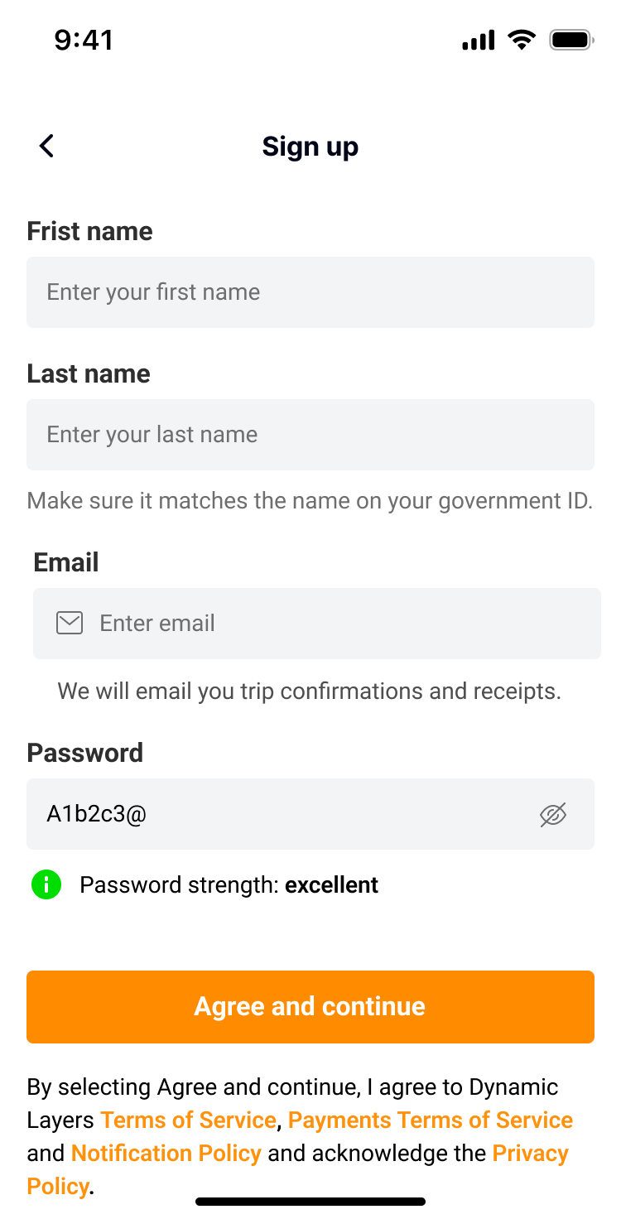
Task: Open the Privacy Policy
Action: point(529,1153)
